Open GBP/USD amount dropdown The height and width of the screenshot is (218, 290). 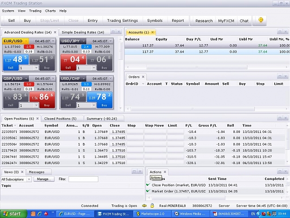[x=36, y=106]
